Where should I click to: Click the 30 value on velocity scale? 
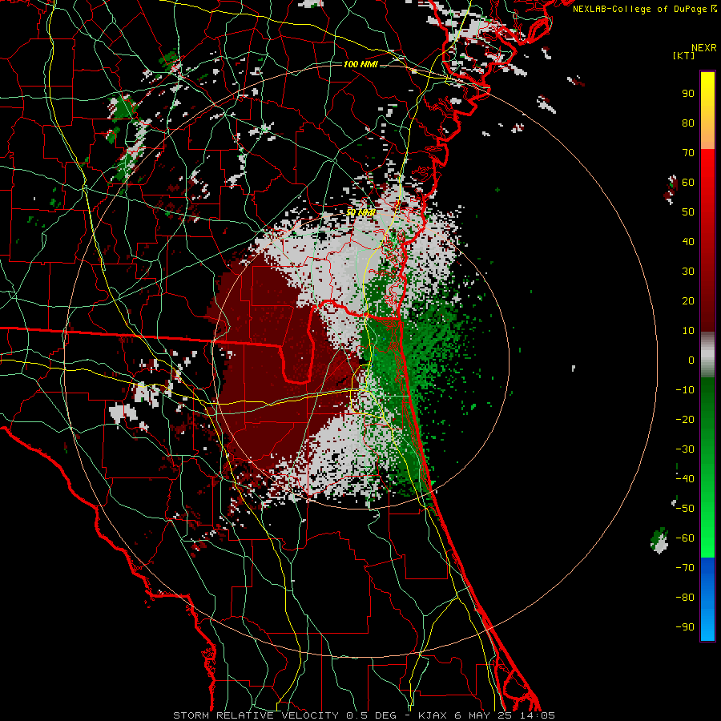point(688,272)
